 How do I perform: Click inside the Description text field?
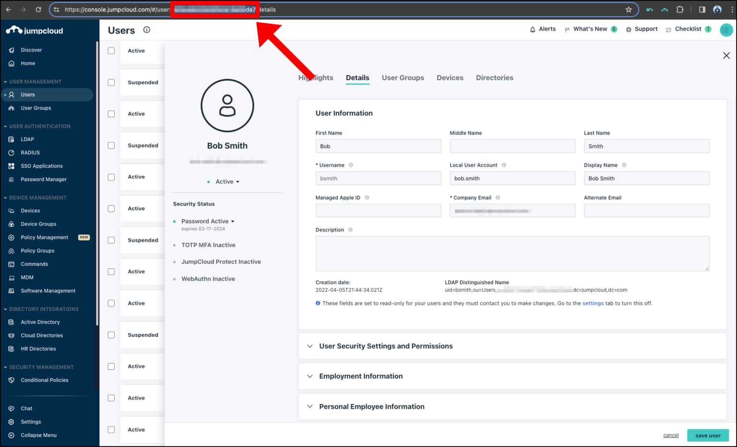[512, 253]
